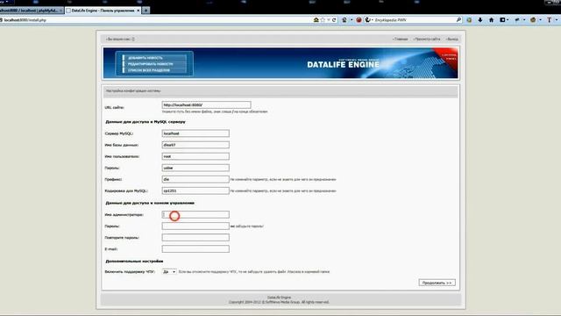
Task: Click the red round toolbar icon
Action: (359, 20)
